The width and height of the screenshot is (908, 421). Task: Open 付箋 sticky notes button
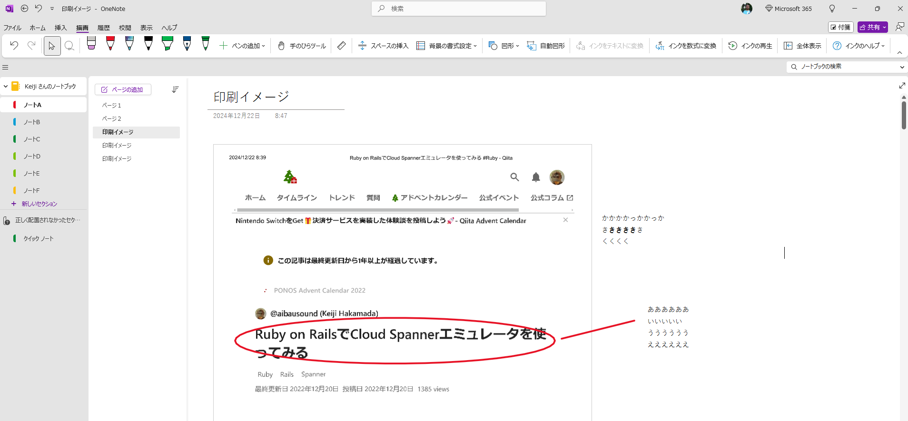840,27
